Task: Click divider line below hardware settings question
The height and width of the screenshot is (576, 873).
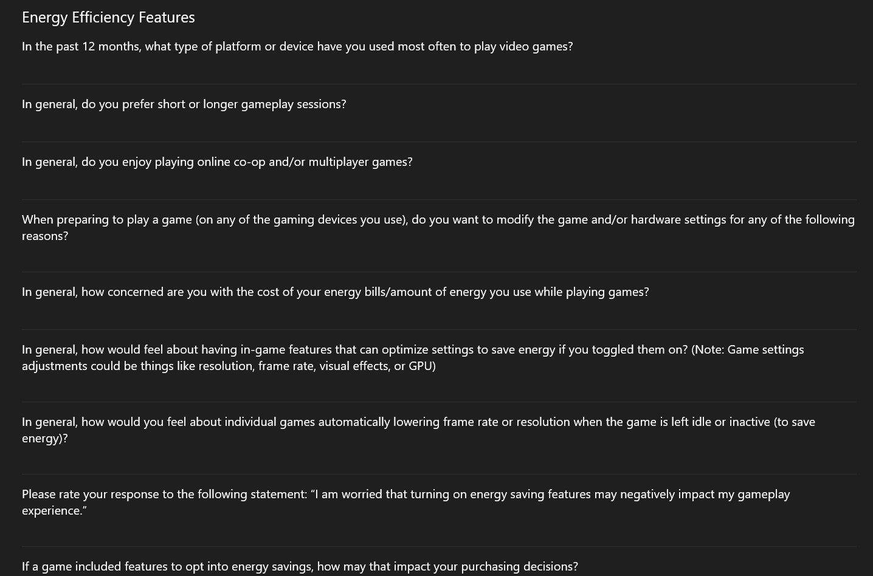Action: click(439, 272)
